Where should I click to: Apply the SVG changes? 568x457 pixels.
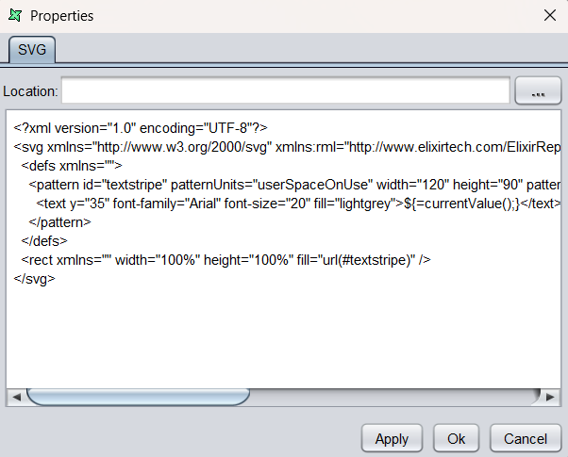click(x=392, y=438)
